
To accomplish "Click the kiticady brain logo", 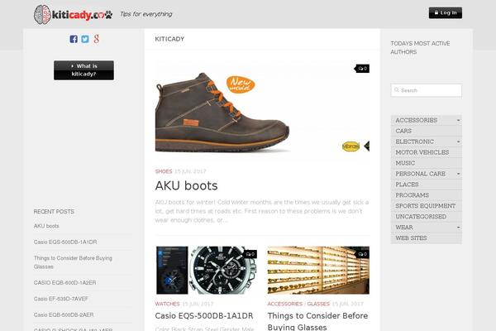I will (42, 14).
